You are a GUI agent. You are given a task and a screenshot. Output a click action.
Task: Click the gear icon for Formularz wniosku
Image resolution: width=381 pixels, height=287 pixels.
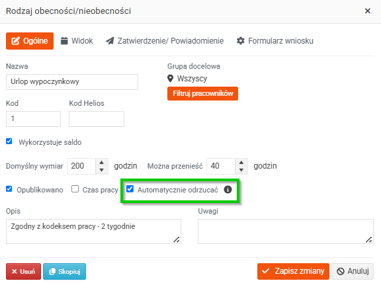(x=241, y=41)
